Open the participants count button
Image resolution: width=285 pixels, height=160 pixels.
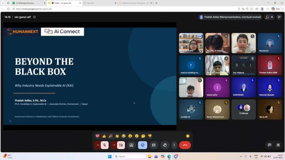pos(269,17)
